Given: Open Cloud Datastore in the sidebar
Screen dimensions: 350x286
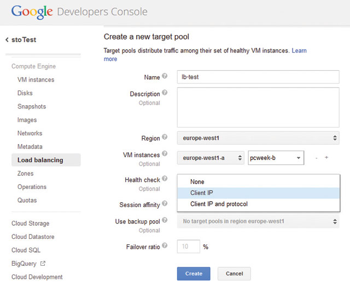Looking at the screenshot, I should (x=33, y=237).
